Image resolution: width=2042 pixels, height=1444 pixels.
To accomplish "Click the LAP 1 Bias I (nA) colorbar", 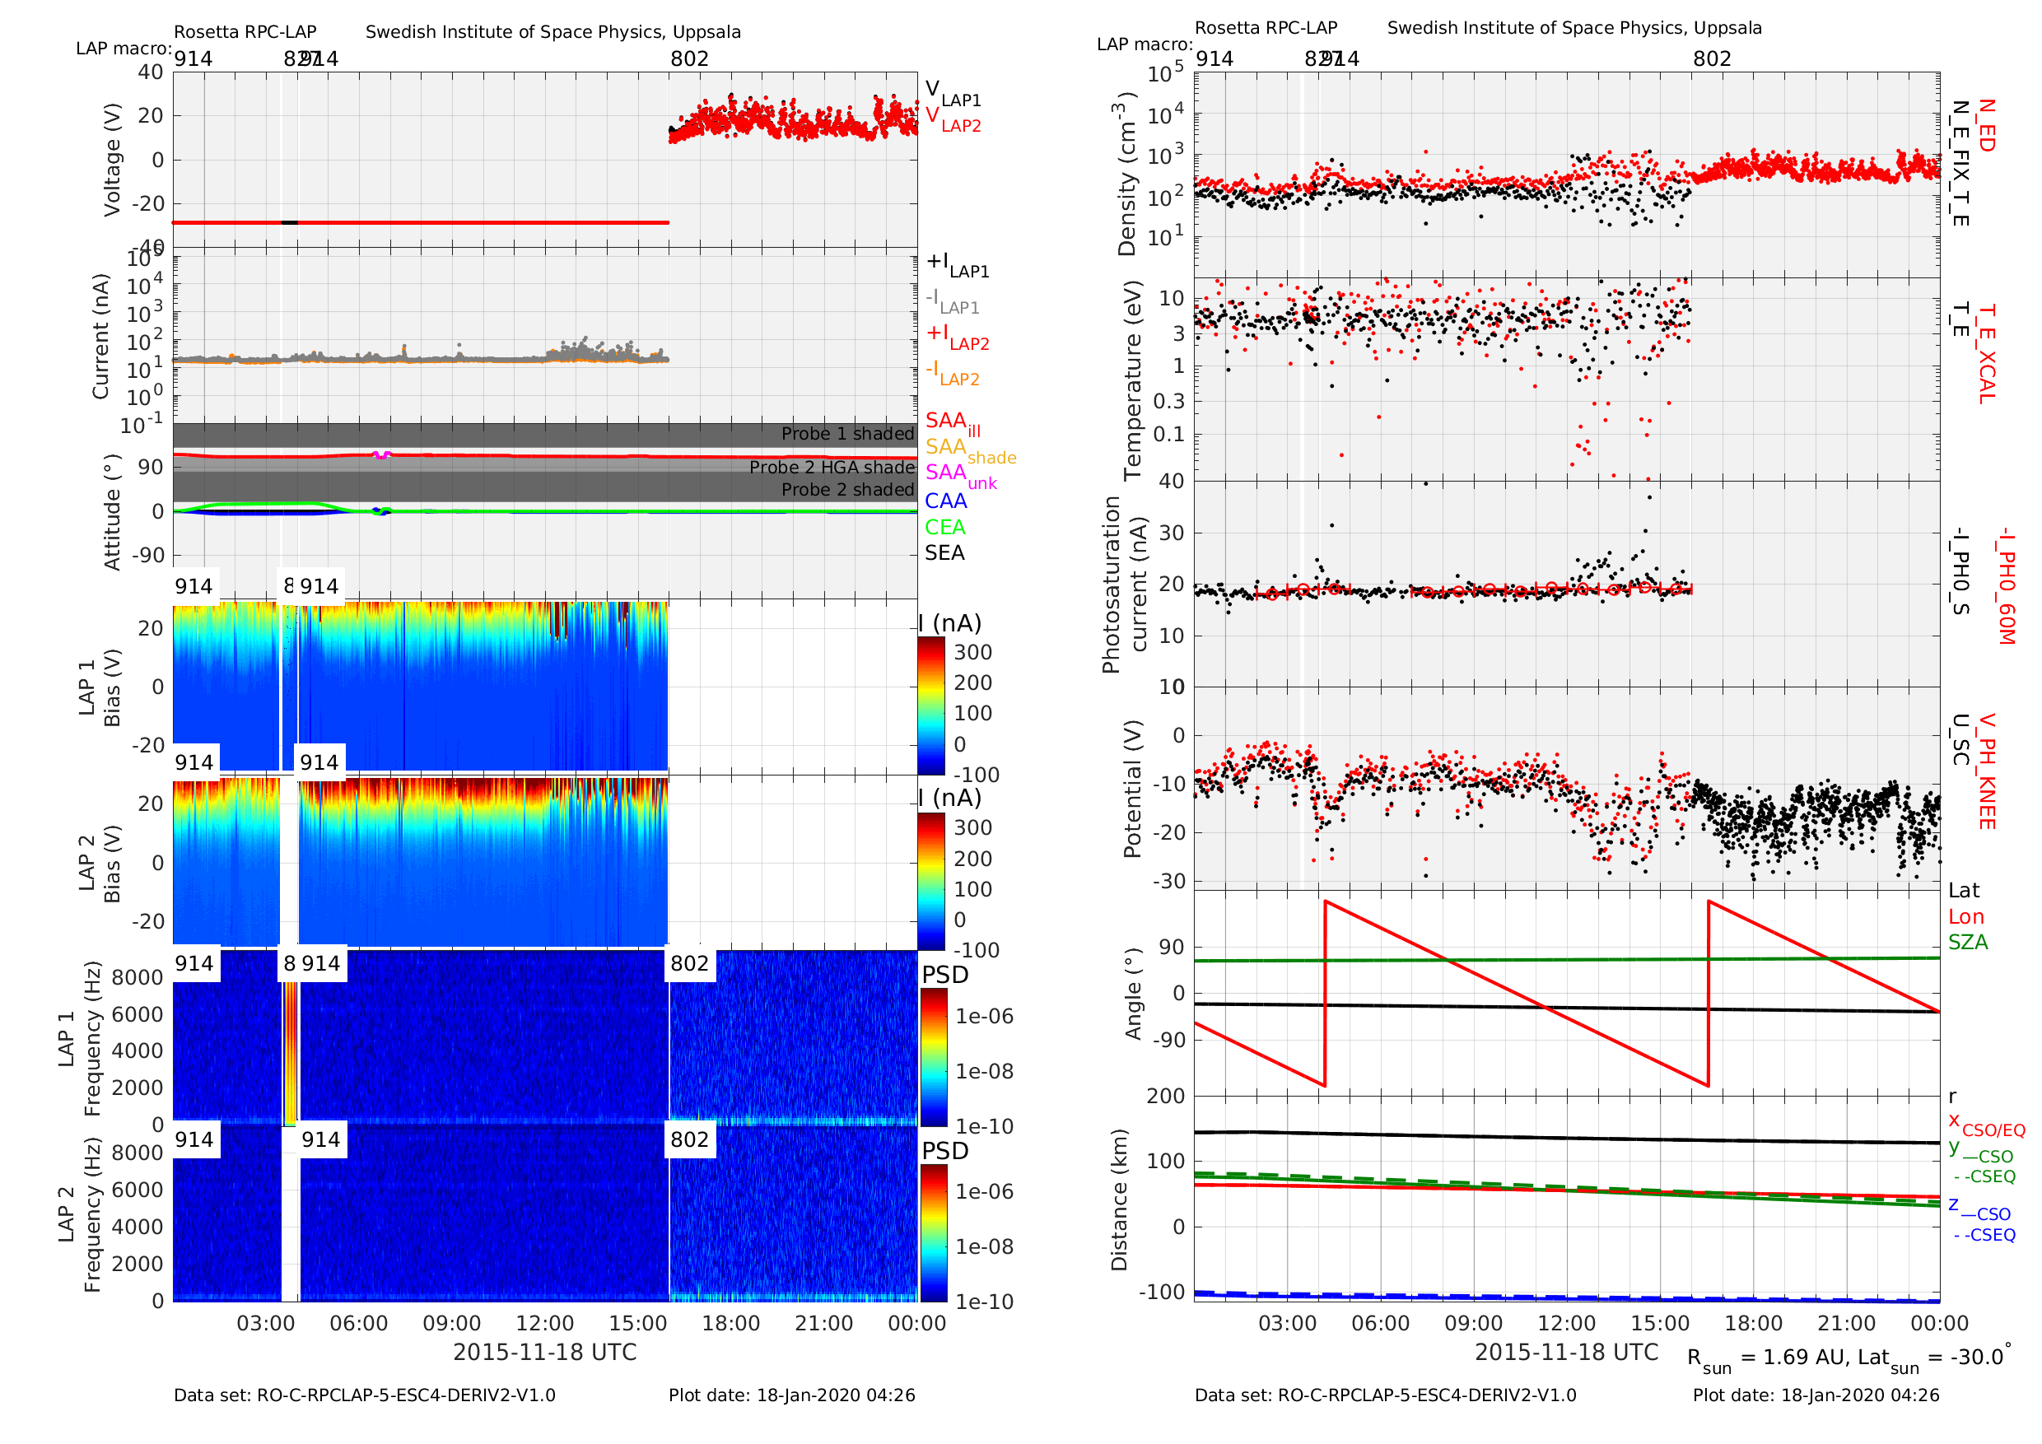I will pos(931,705).
